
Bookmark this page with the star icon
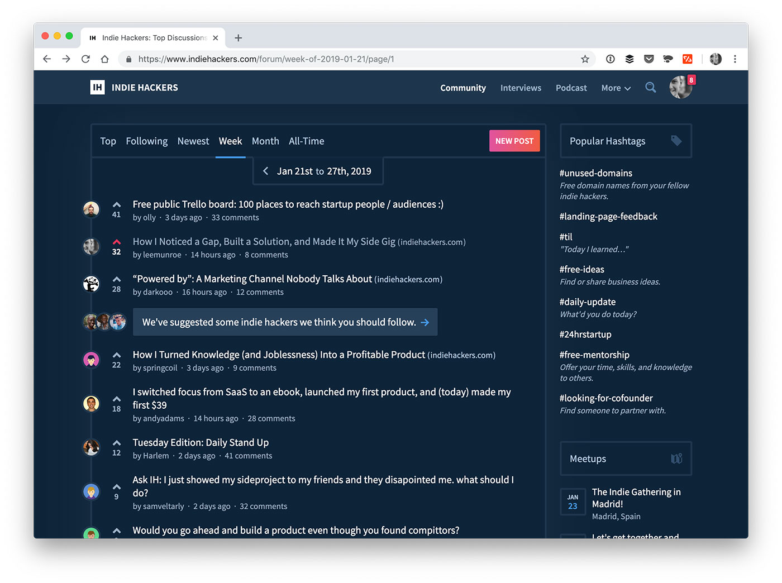(585, 59)
